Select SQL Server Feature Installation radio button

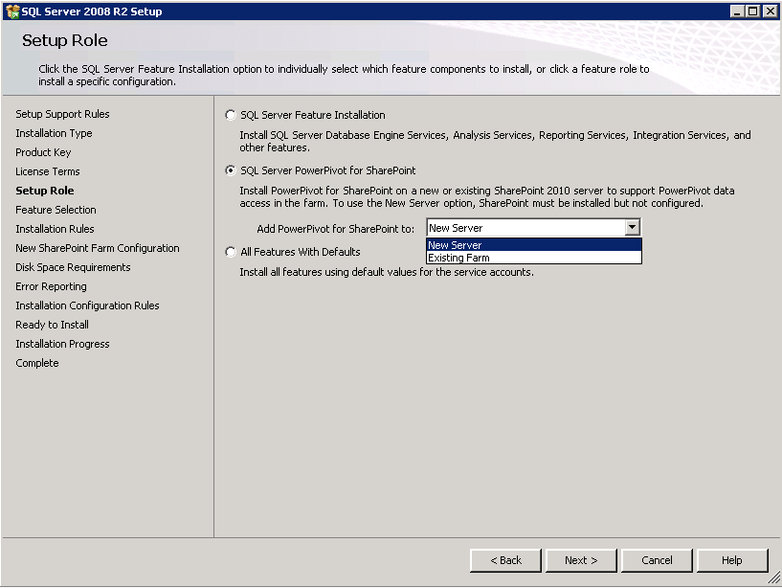tap(231, 115)
